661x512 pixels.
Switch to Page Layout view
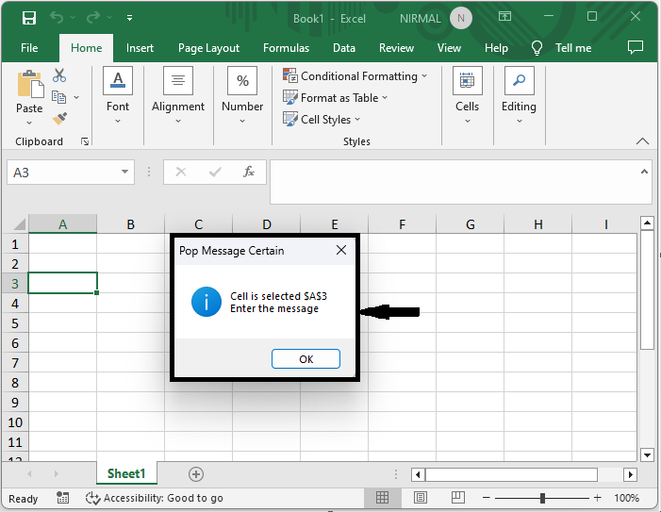[x=421, y=498]
